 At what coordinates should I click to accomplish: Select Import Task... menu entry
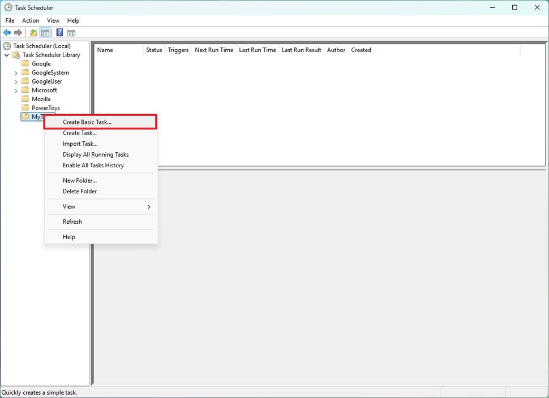click(80, 144)
